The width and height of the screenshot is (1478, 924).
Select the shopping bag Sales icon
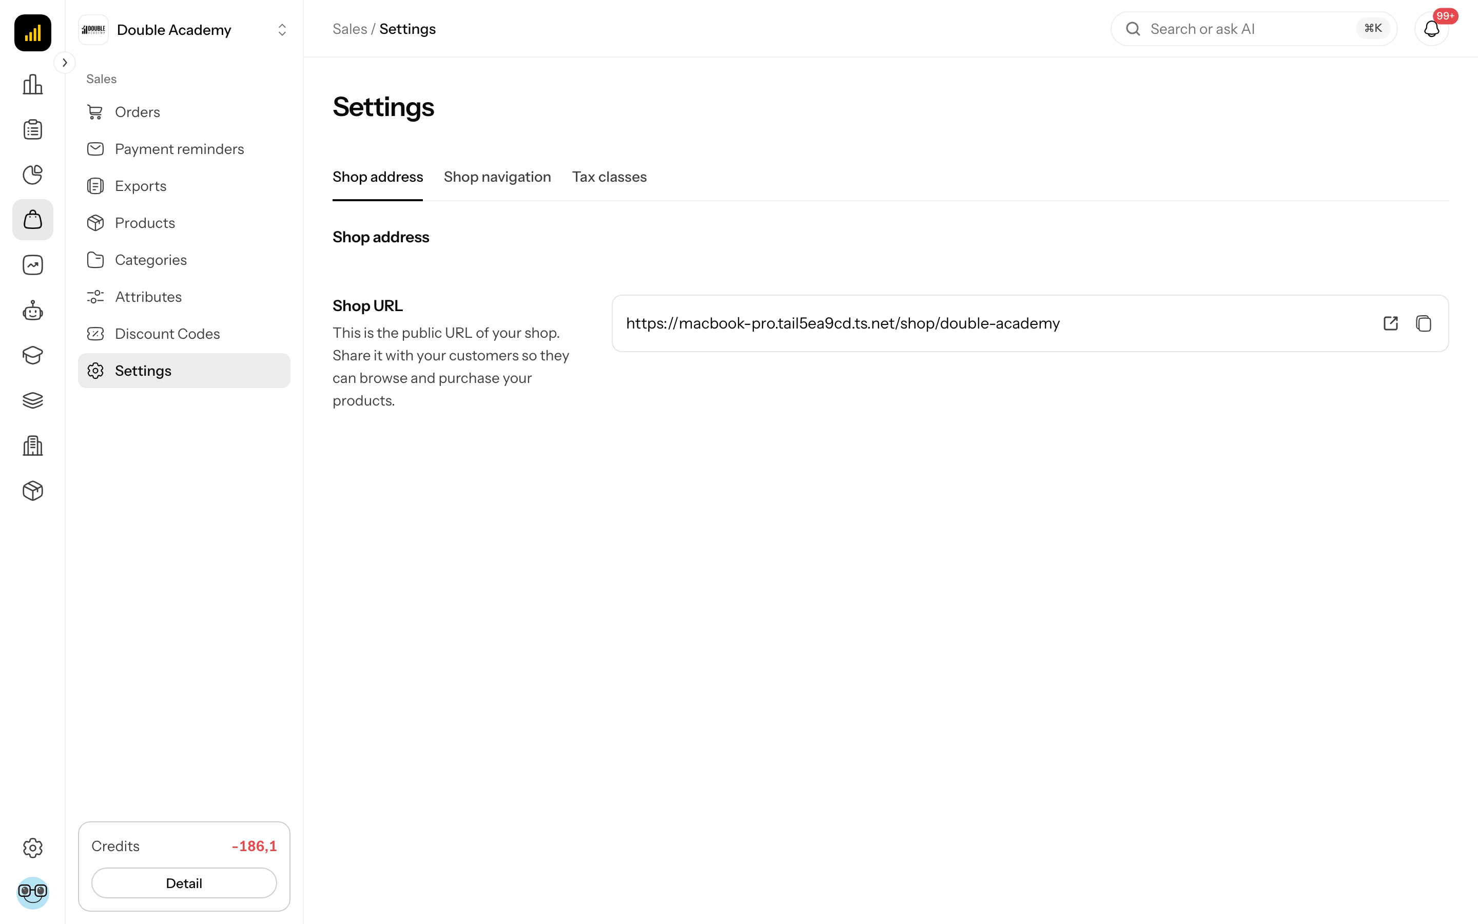click(x=32, y=220)
